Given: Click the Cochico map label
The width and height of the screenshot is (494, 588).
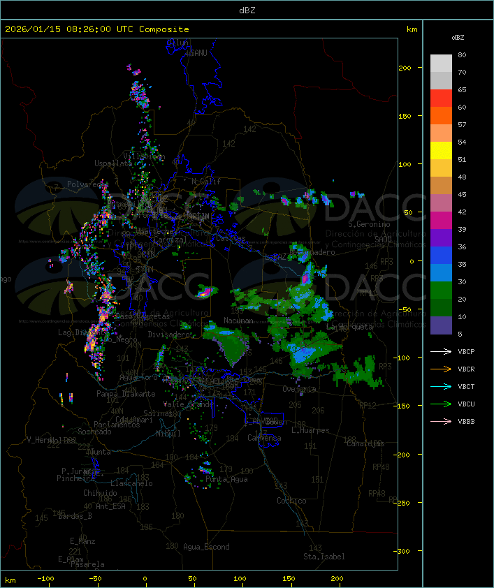Looking at the screenshot, I should pyautogui.click(x=291, y=501).
